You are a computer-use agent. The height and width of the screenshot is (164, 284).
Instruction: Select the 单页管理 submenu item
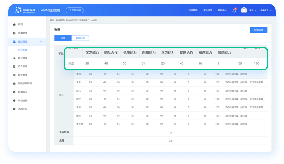pos(23,49)
